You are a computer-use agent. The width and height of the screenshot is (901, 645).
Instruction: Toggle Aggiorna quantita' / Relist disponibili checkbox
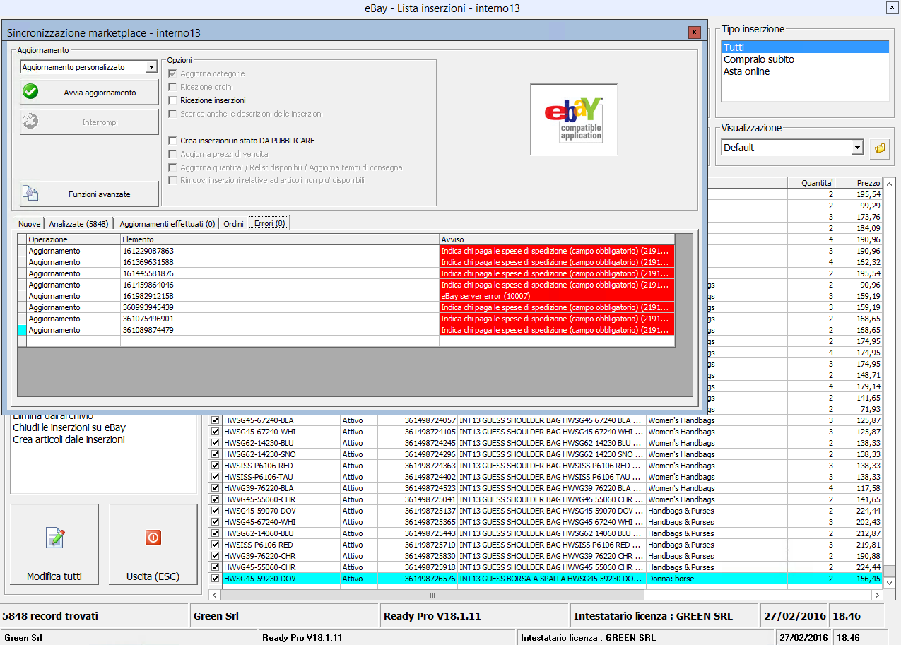(x=172, y=167)
